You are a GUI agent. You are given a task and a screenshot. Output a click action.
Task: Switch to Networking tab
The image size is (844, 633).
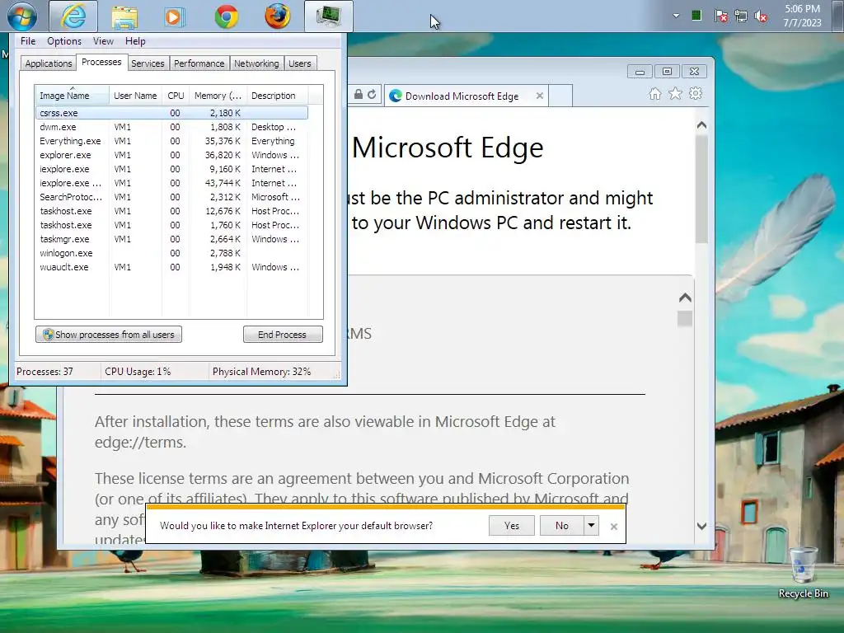256,63
